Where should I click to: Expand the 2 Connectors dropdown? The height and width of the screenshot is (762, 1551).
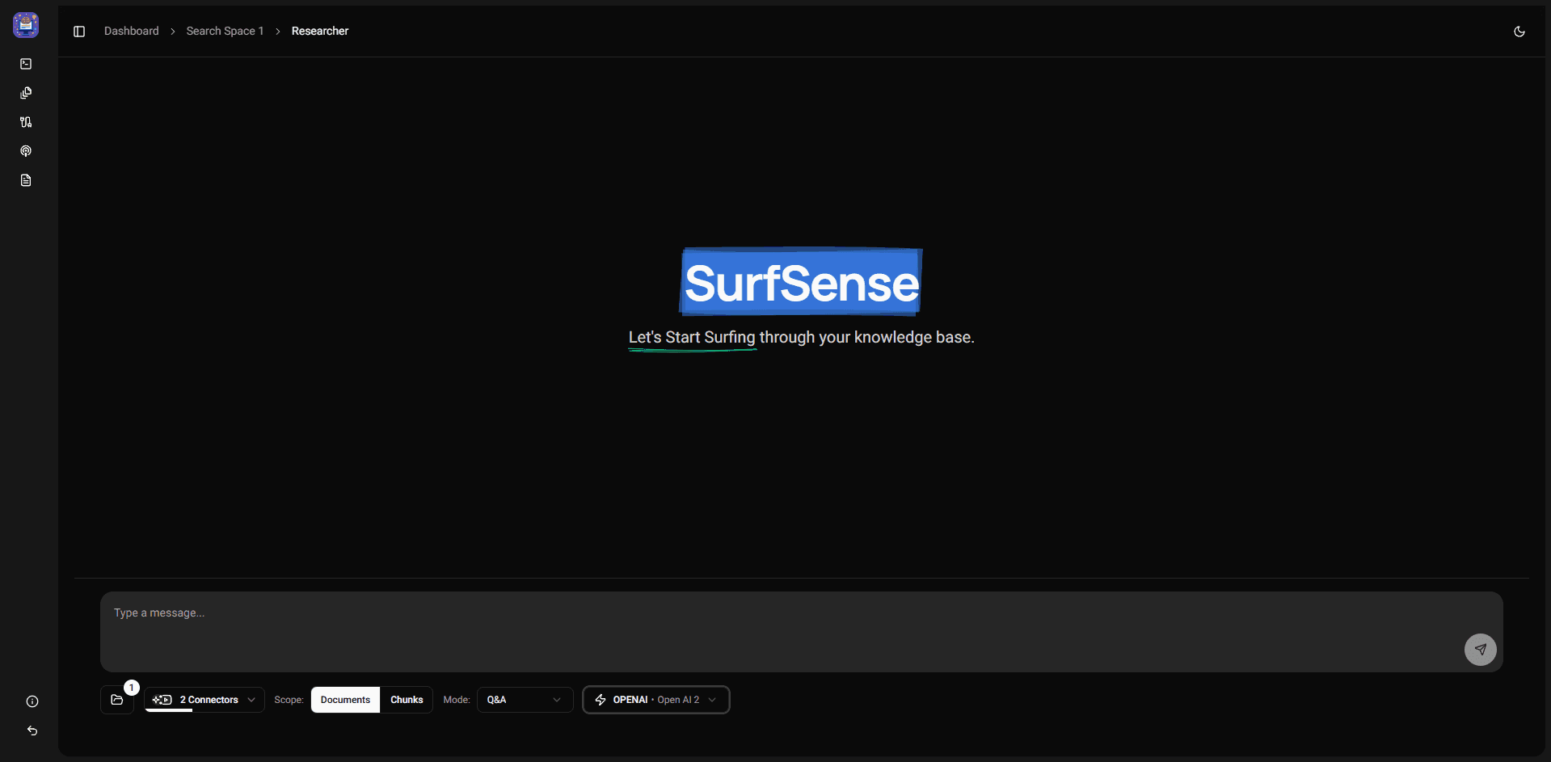coord(204,700)
